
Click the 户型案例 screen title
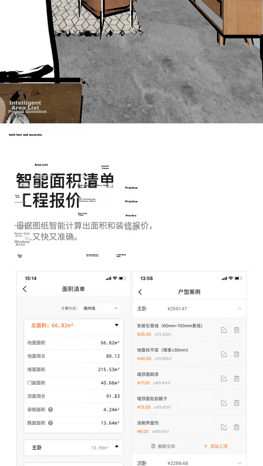[189, 292]
